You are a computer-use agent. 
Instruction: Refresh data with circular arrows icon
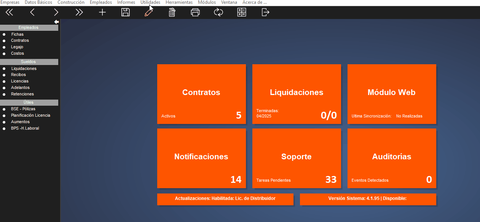(218, 12)
